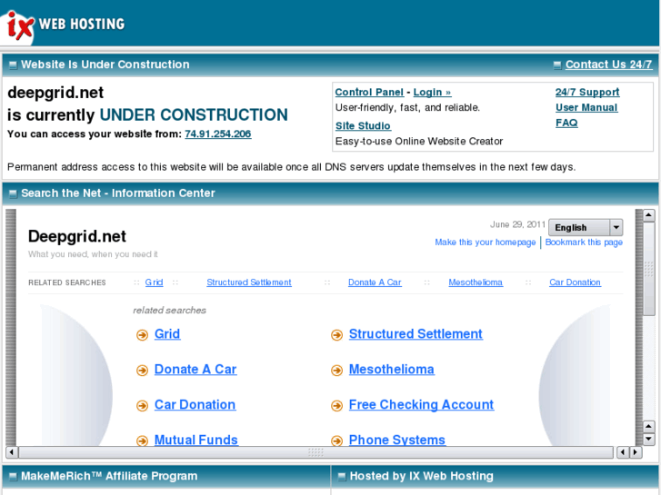Click Donate A Car in related searches bar
This screenshot has height=495, width=661.
[375, 282]
